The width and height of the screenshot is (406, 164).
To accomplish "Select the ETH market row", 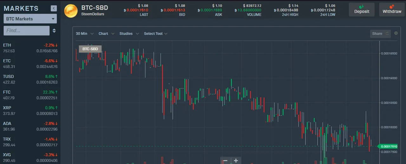I will pos(30,48).
